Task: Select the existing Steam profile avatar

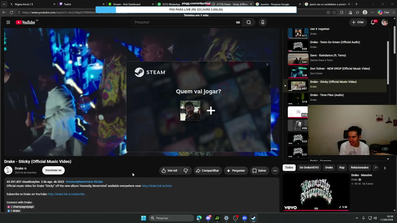Action: click(x=190, y=111)
